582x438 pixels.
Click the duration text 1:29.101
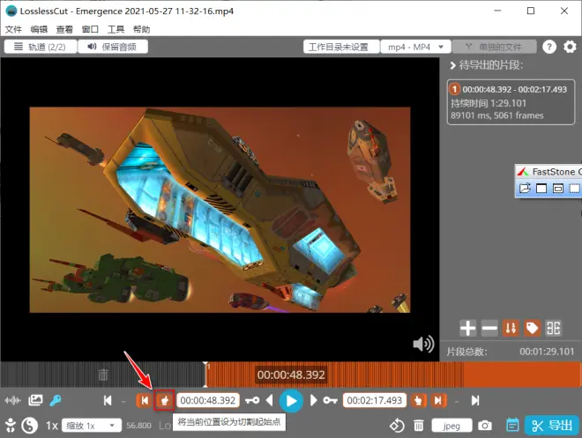pyautogui.click(x=509, y=103)
